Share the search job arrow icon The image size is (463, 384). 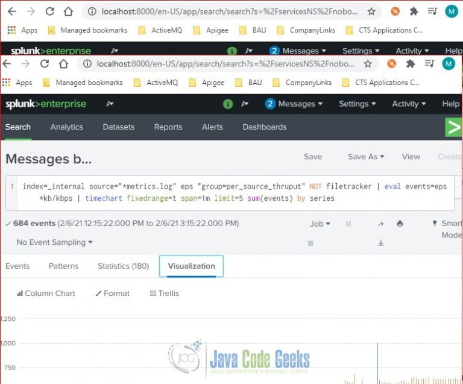point(381,224)
